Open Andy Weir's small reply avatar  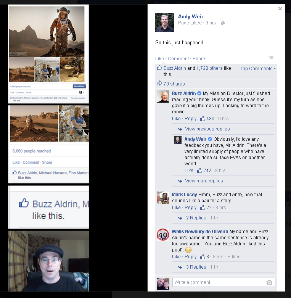[178, 140]
